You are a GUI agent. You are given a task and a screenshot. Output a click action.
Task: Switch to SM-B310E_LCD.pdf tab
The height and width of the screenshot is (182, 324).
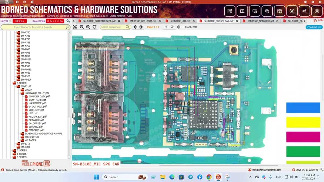[x=180, y=21]
